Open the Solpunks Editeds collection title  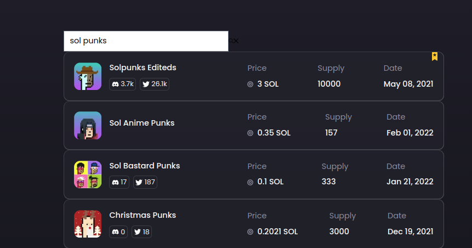click(143, 67)
